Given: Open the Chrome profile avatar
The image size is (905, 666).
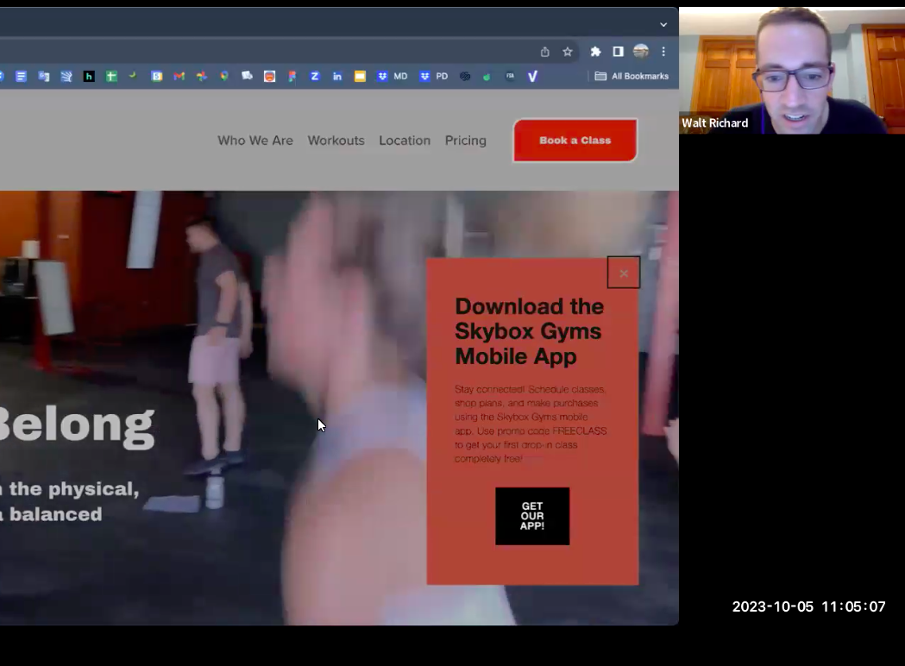Looking at the screenshot, I should [x=641, y=52].
